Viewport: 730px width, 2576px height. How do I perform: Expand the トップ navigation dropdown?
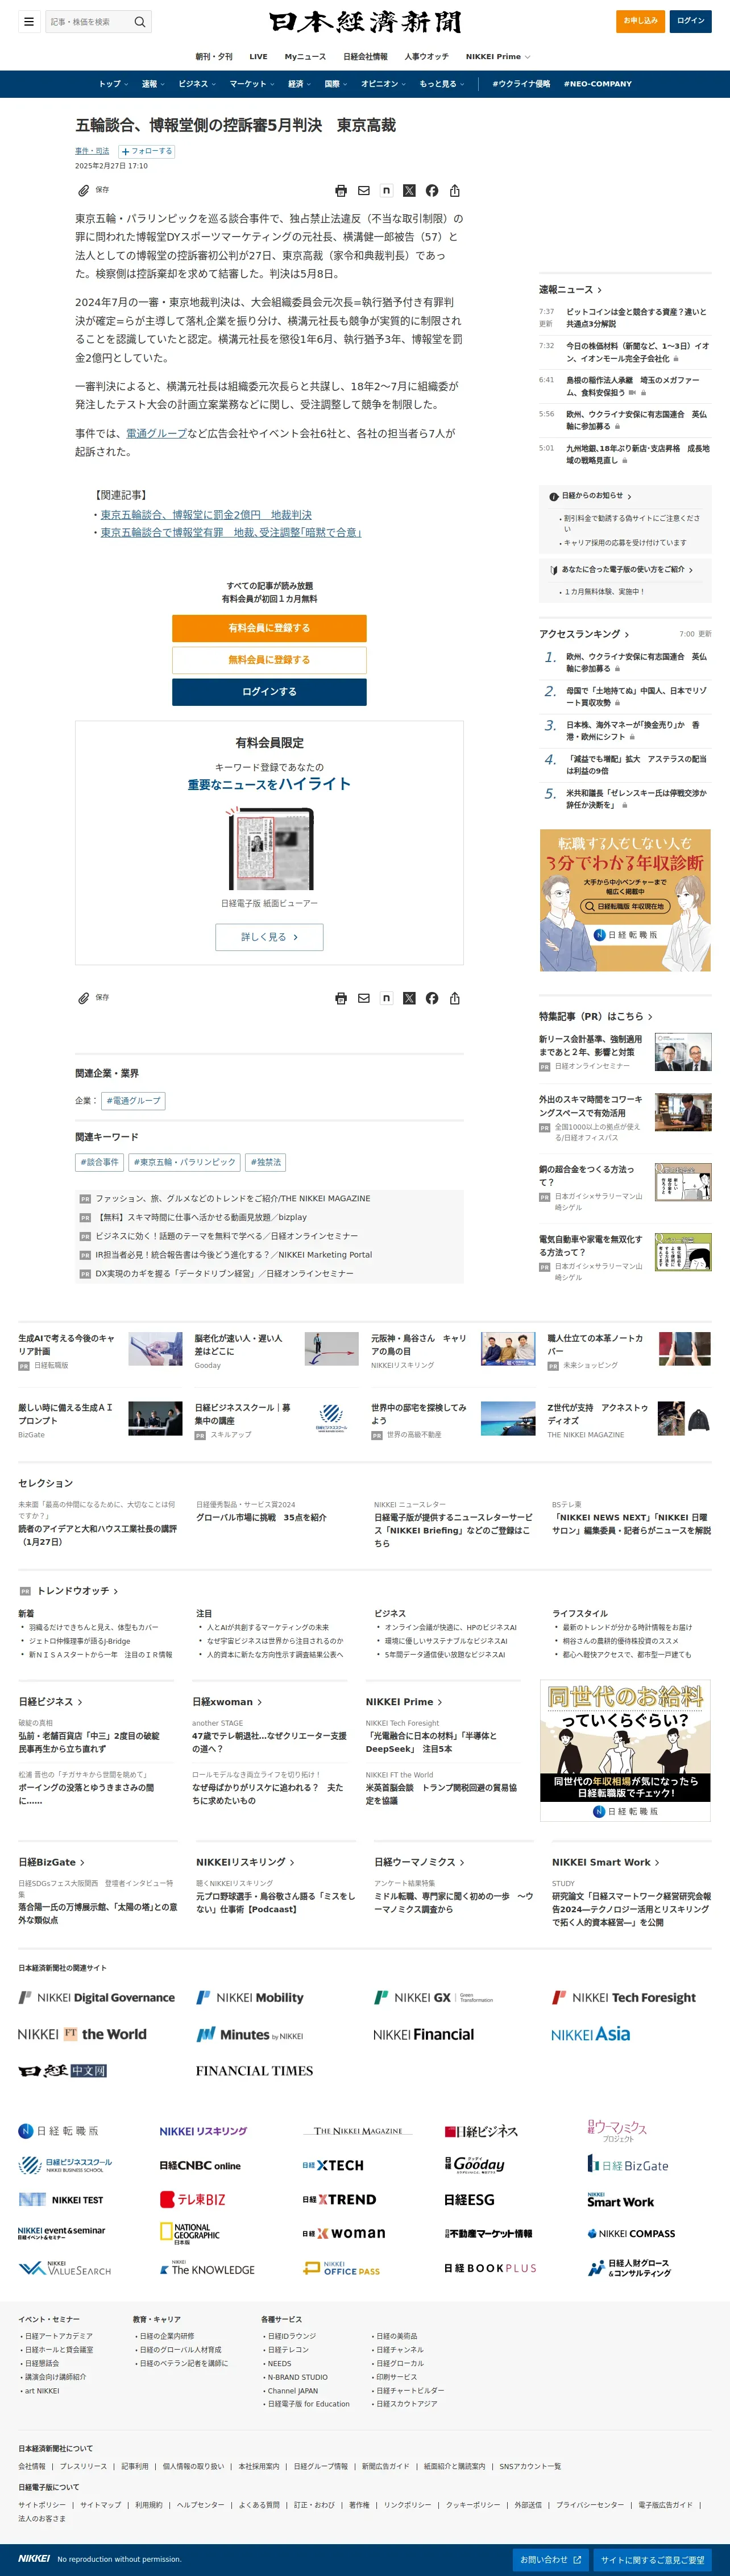(113, 84)
